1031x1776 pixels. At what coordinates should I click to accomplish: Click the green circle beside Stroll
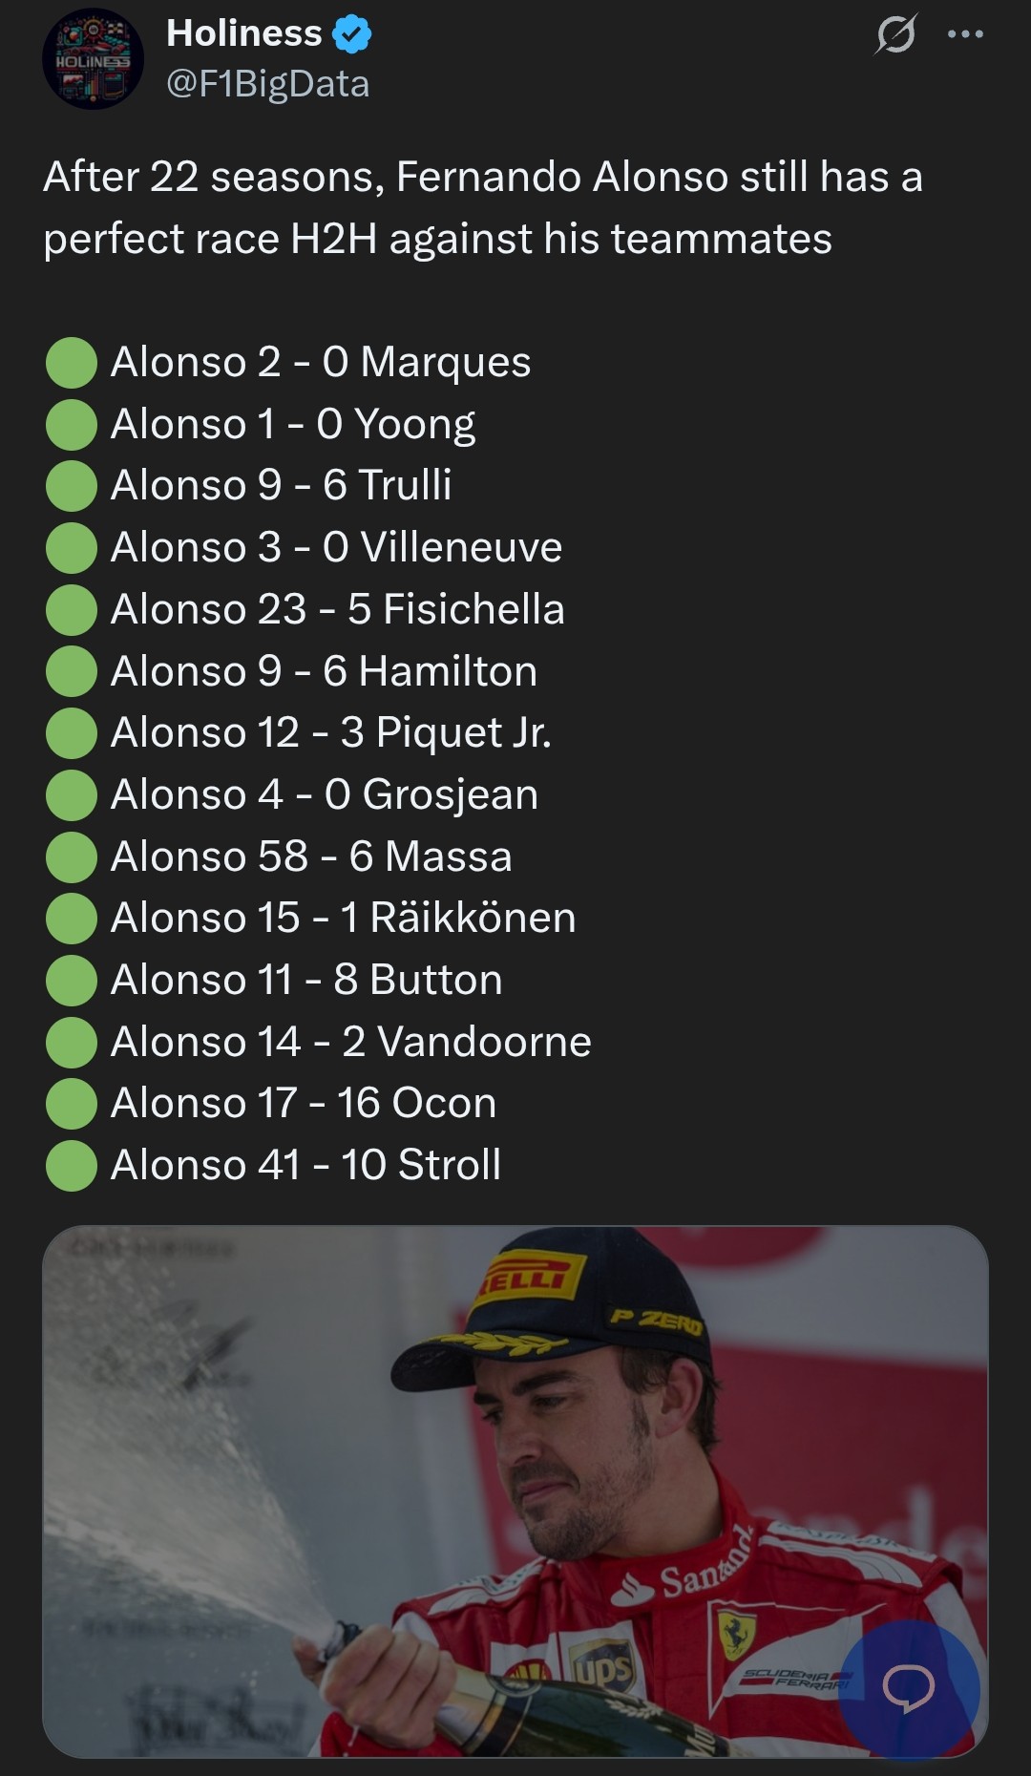(72, 1166)
